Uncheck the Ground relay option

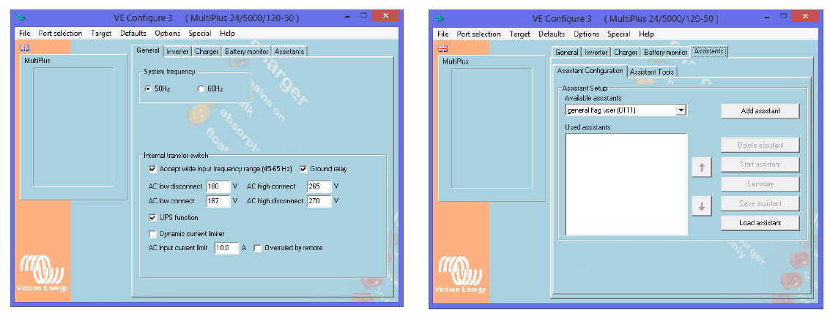(303, 169)
